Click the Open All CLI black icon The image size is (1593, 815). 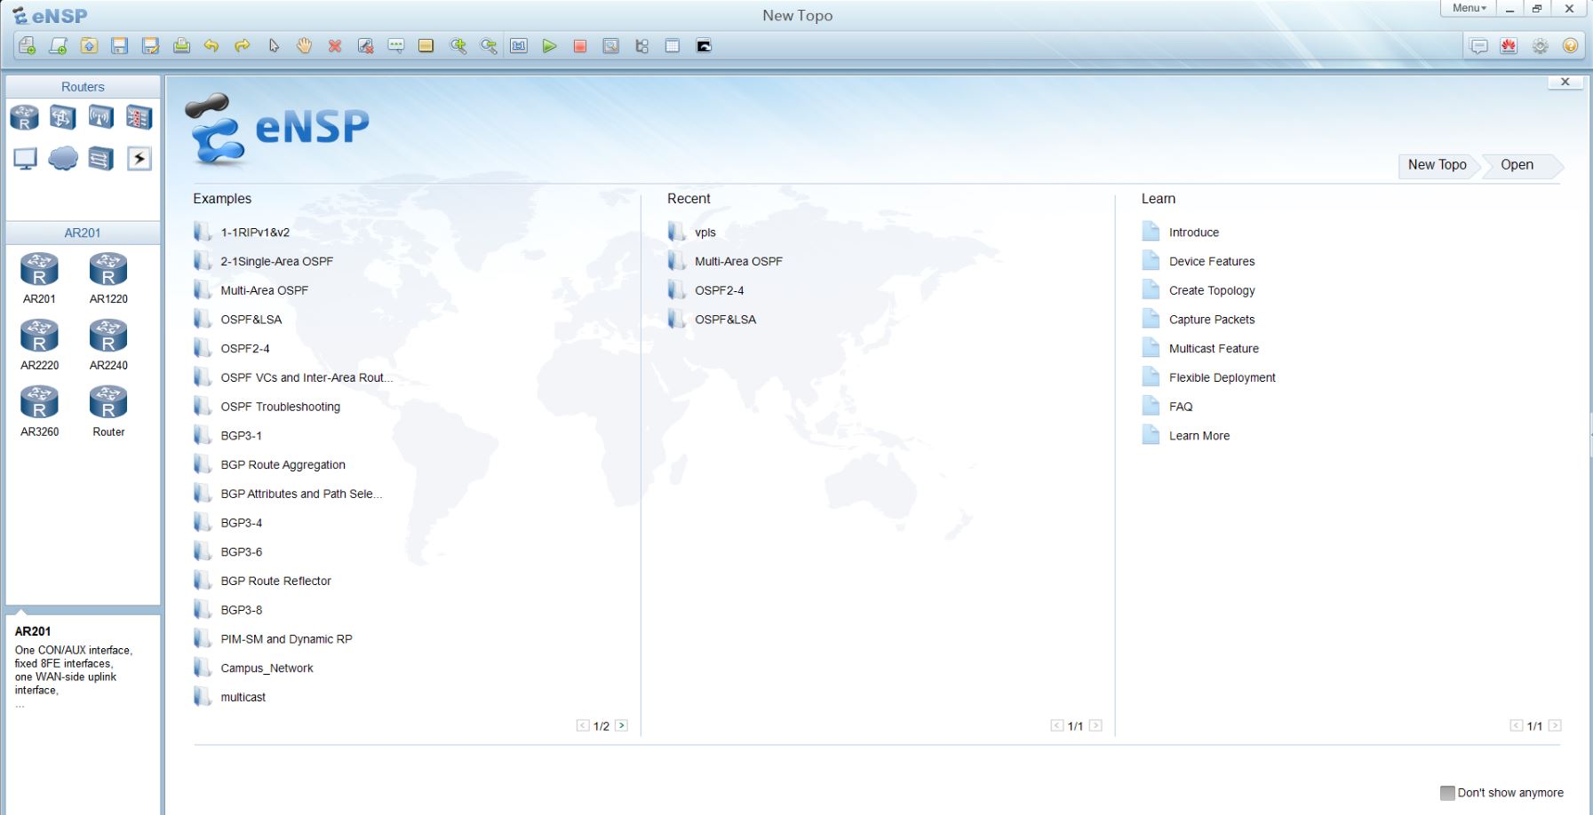coord(704,46)
